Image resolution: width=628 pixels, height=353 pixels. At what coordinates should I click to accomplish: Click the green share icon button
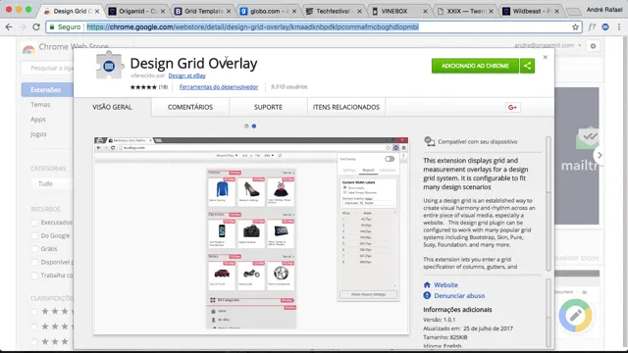tap(527, 66)
